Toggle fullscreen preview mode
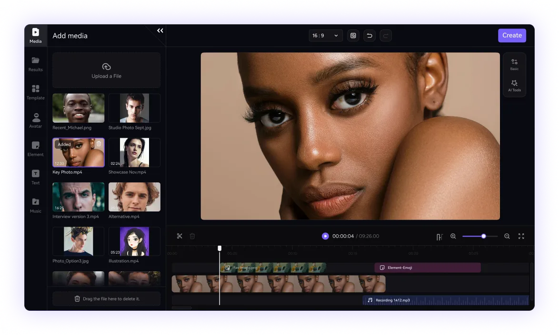 [x=521, y=236]
